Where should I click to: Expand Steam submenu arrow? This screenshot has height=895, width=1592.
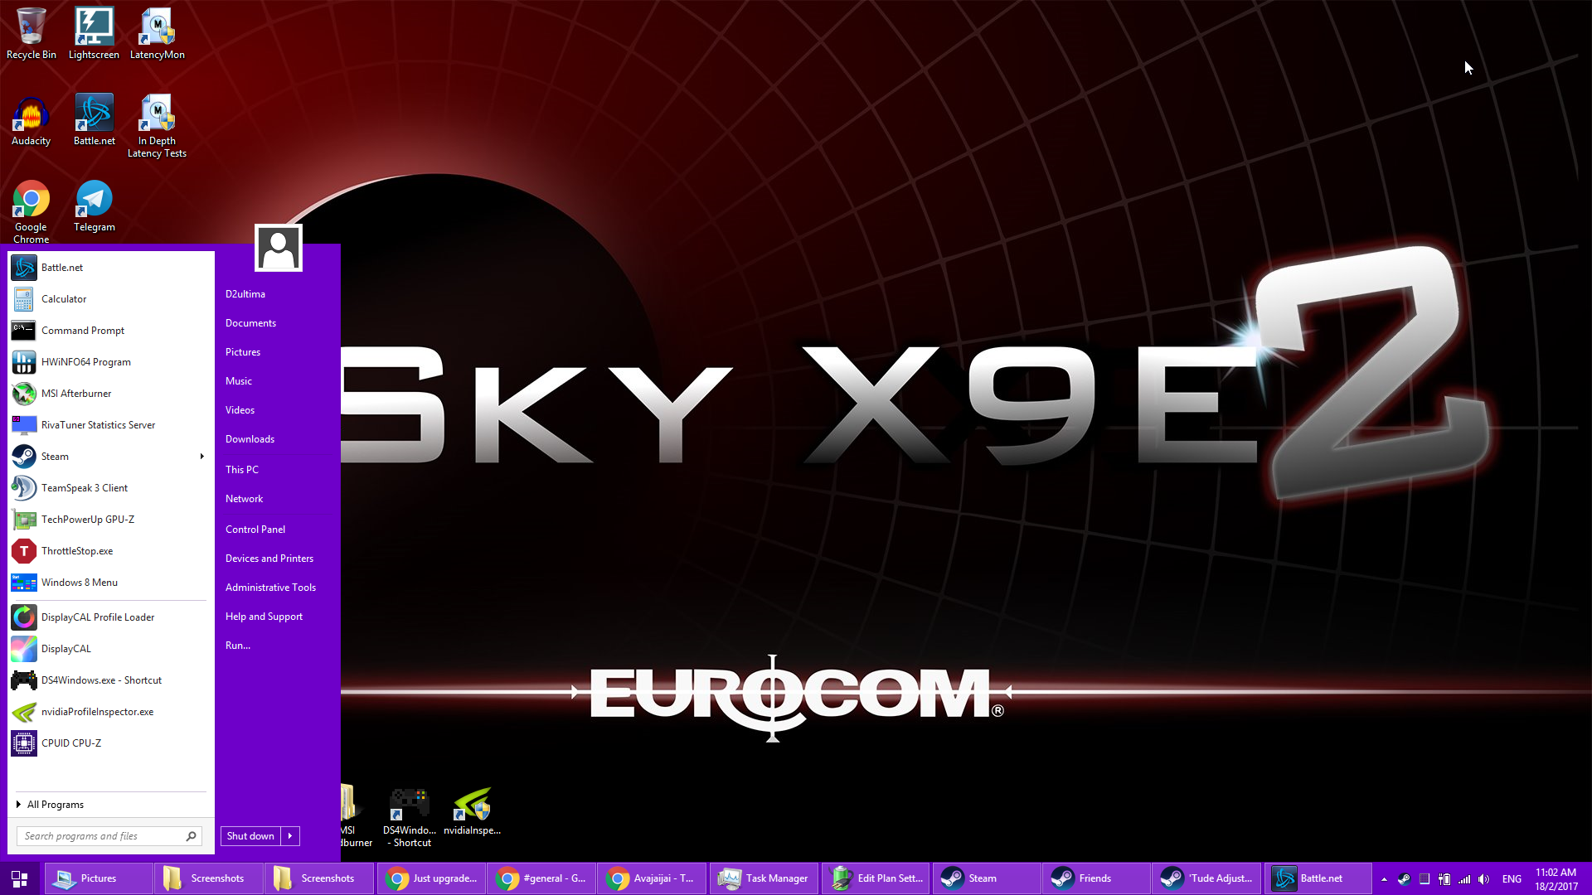201,457
